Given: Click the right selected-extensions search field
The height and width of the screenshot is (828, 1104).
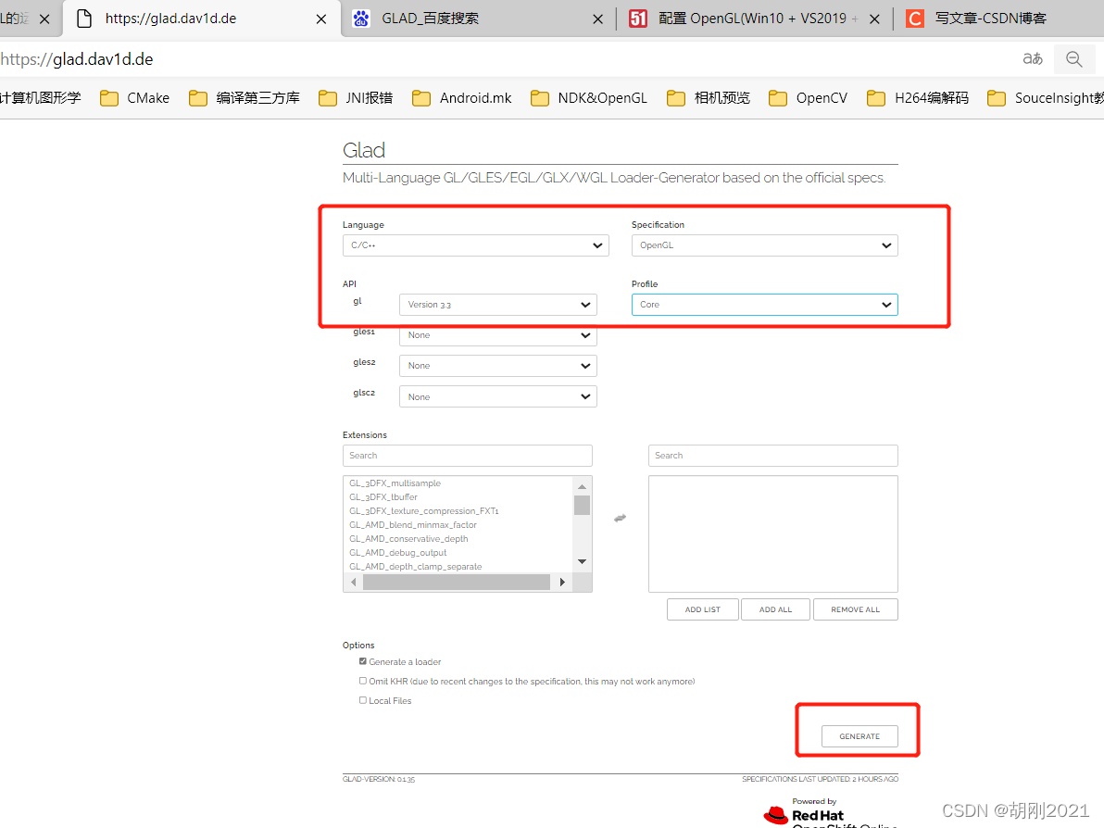Looking at the screenshot, I should [x=772, y=456].
